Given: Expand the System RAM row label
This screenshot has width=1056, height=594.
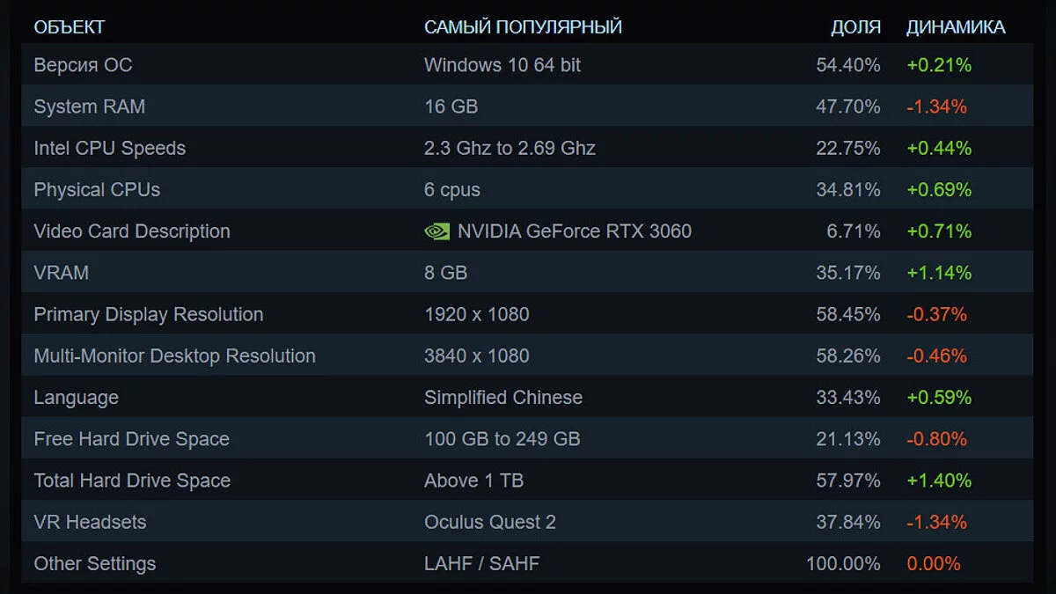Looking at the screenshot, I should point(89,106).
